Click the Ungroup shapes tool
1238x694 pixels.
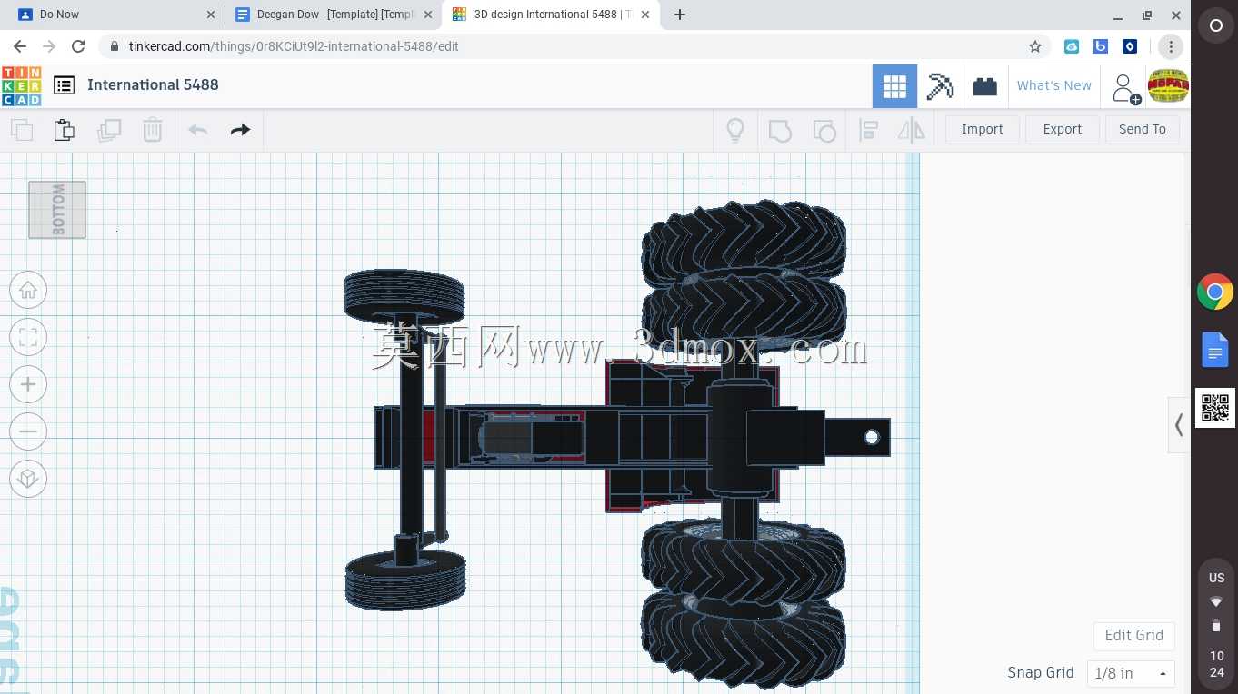pyautogui.click(x=824, y=130)
